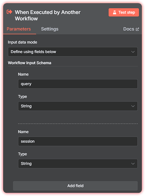This screenshot has width=145, height=196.
Task: Click the Input data mode label
Action: click(x=22, y=42)
